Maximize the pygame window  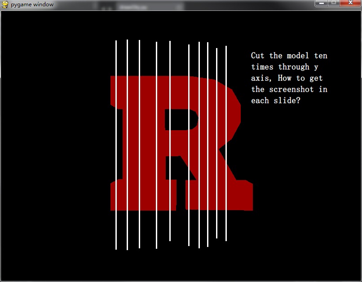tap(334, 3)
